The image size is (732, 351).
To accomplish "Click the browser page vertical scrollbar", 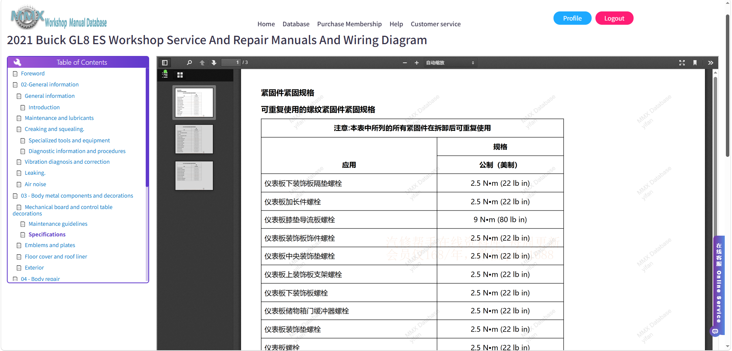I will [728, 86].
